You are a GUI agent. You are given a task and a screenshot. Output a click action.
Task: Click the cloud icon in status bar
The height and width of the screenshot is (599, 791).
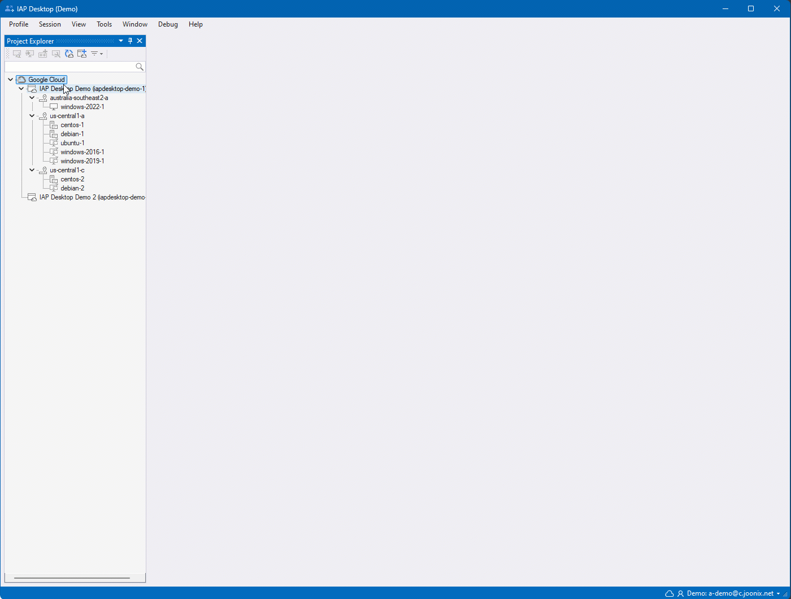coord(670,593)
